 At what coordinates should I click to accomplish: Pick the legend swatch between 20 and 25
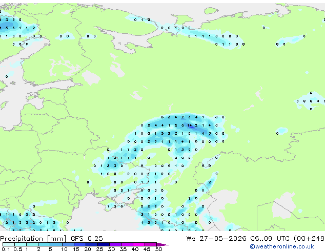coord(92,244)
